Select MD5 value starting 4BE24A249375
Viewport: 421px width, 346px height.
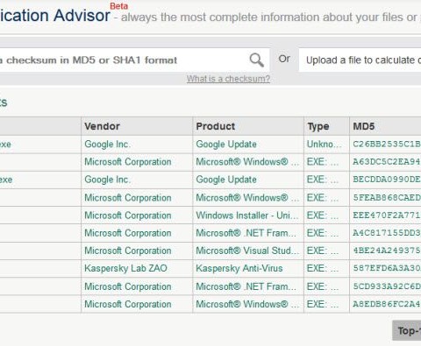[387, 251]
